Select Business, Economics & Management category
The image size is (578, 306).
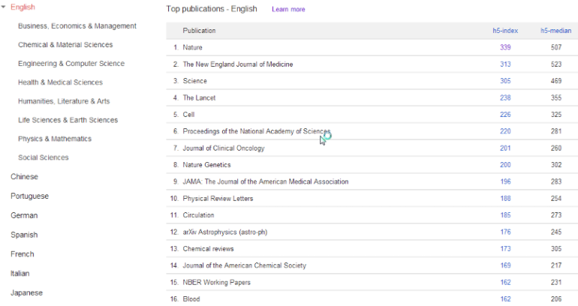(77, 26)
